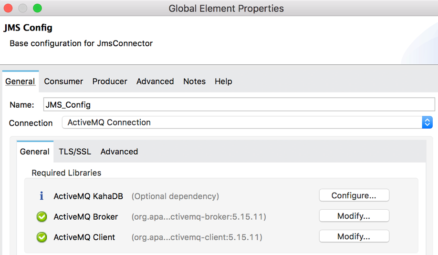This screenshot has height=255, width=438.
Task: Click the green zoom window button
Action: pyautogui.click(x=37, y=9)
